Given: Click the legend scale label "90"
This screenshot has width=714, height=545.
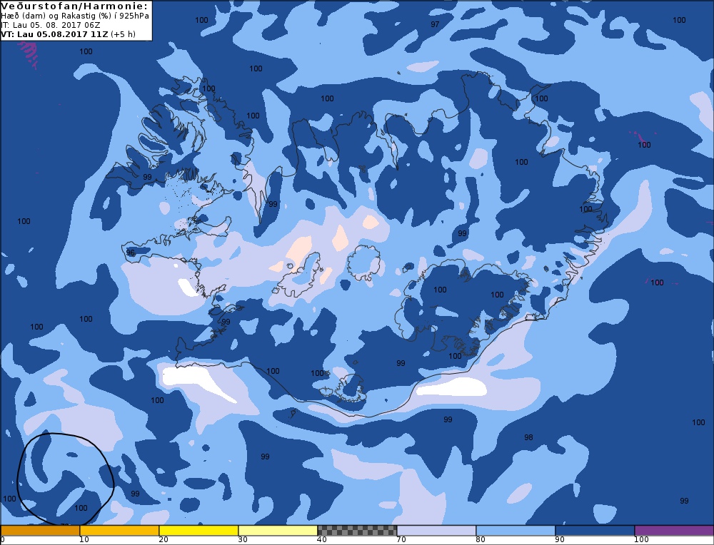Looking at the screenshot, I should (x=560, y=539).
